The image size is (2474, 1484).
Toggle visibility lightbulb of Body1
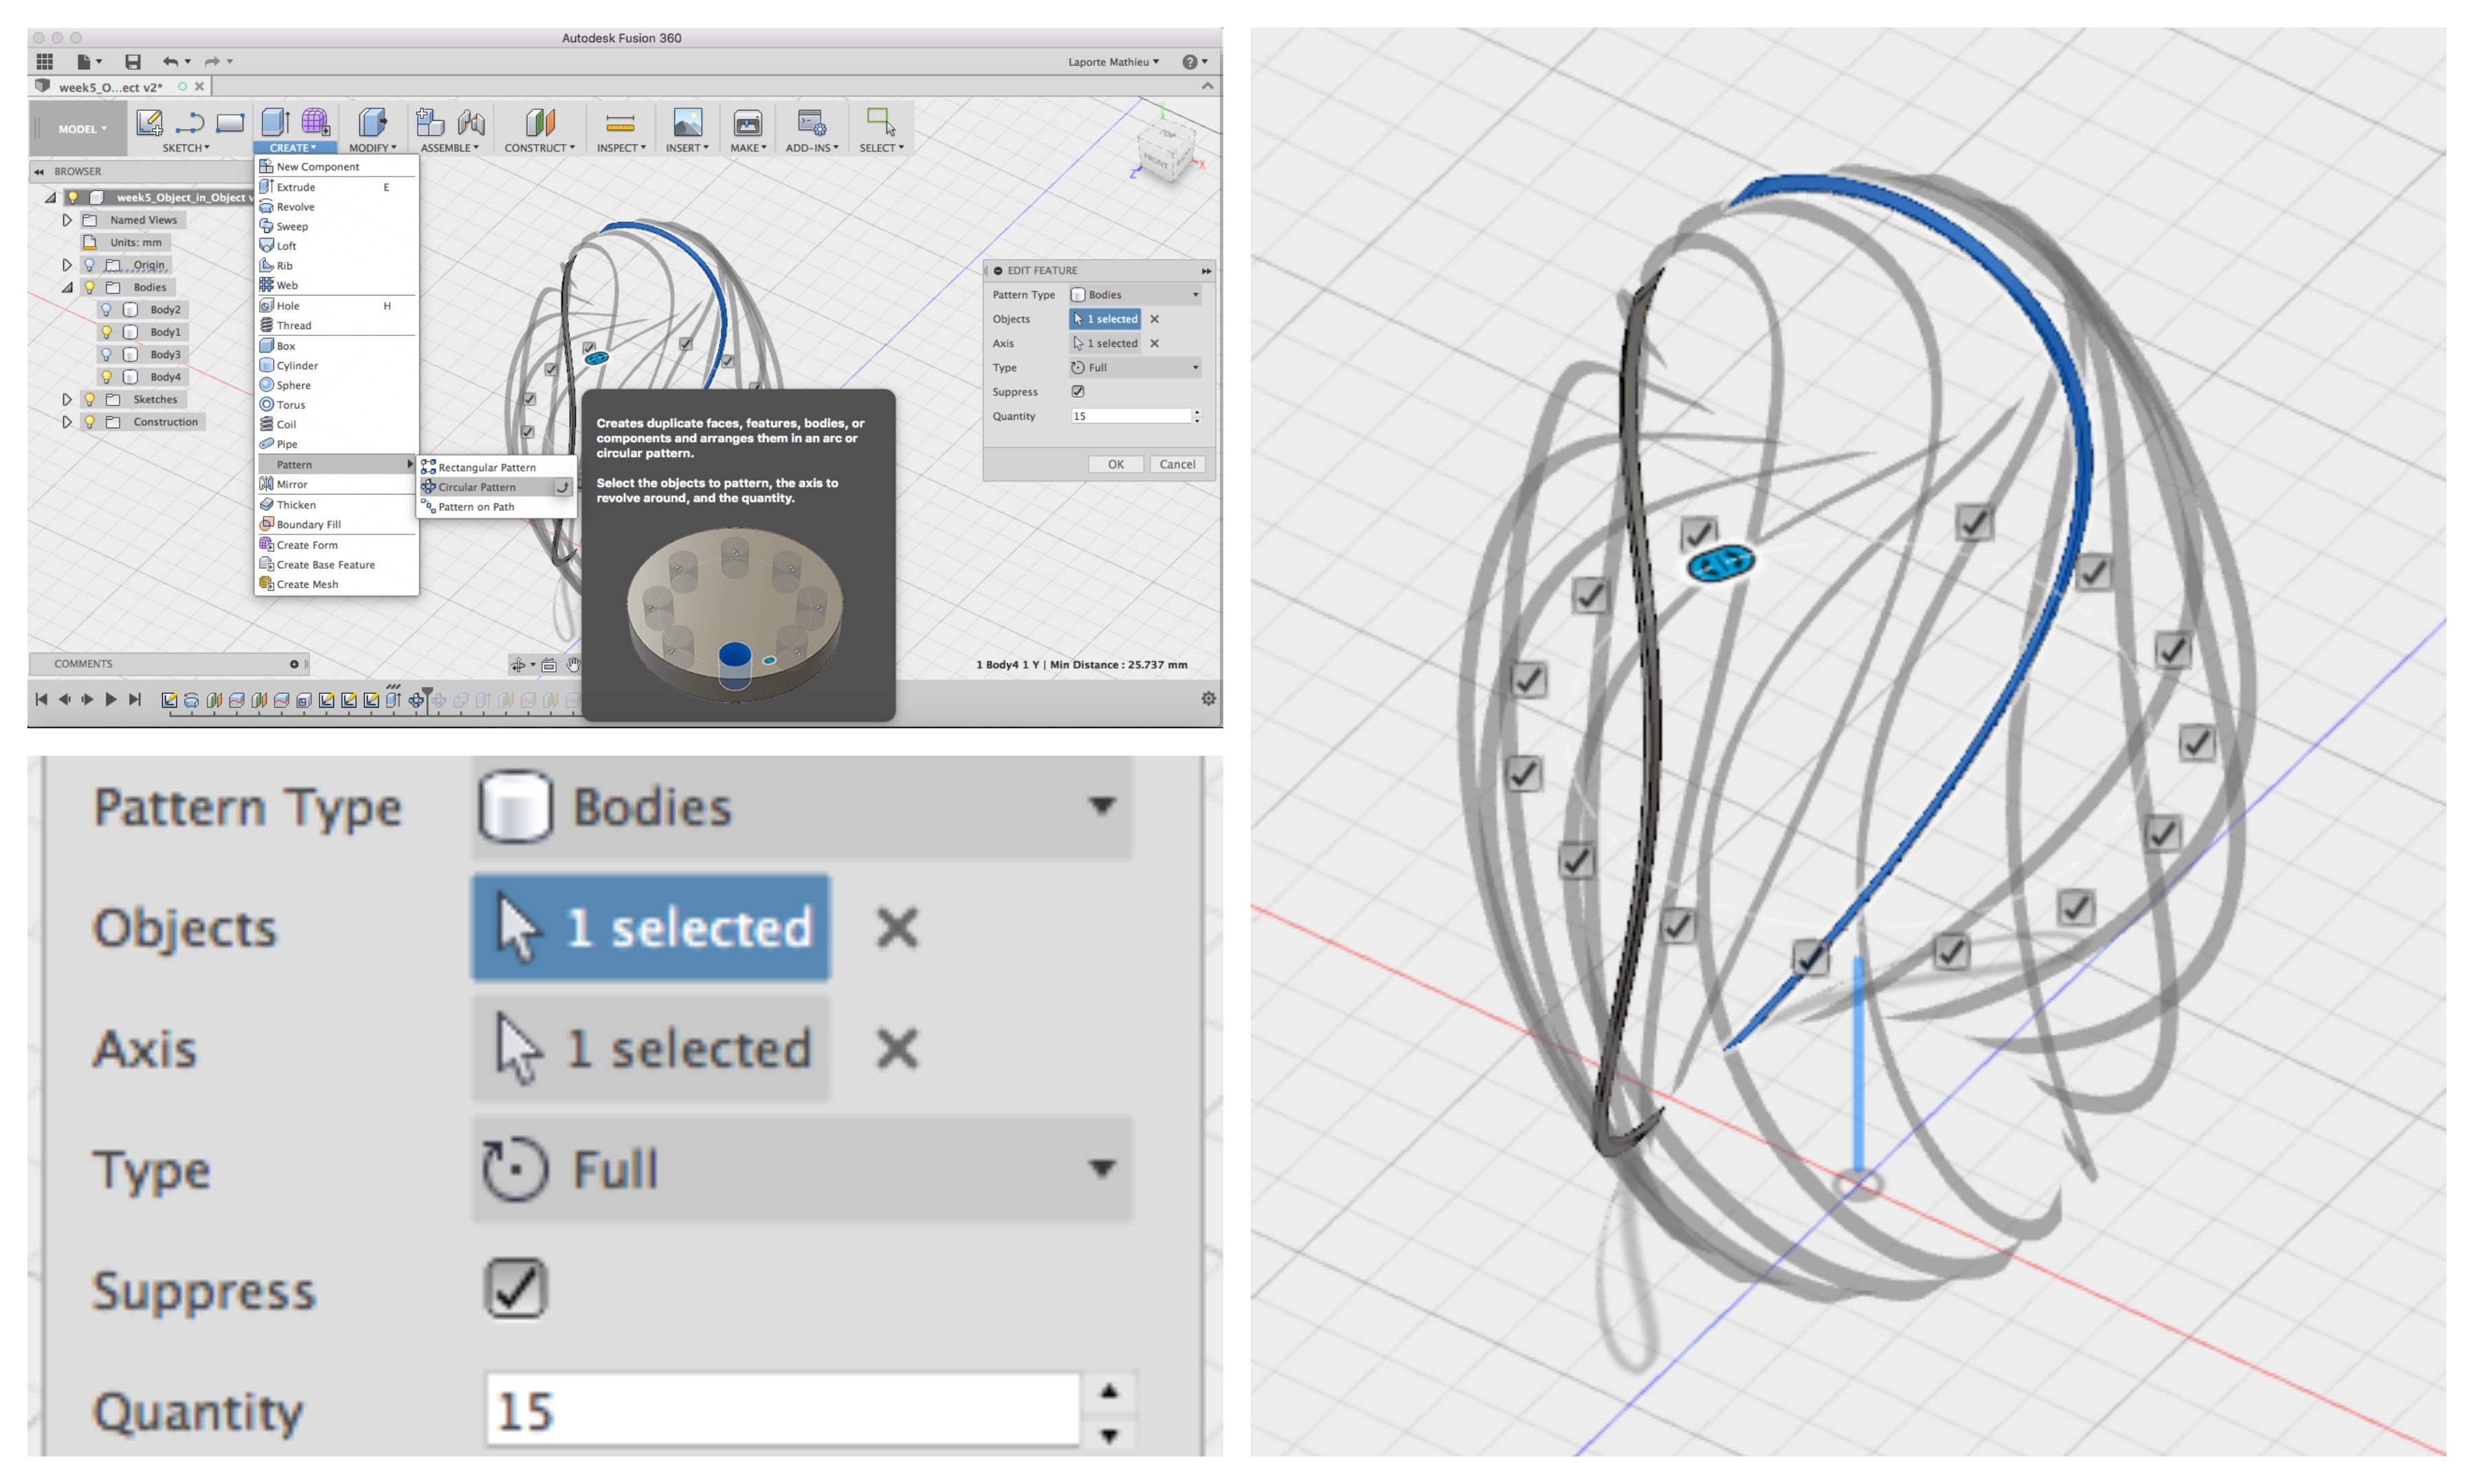[106, 332]
